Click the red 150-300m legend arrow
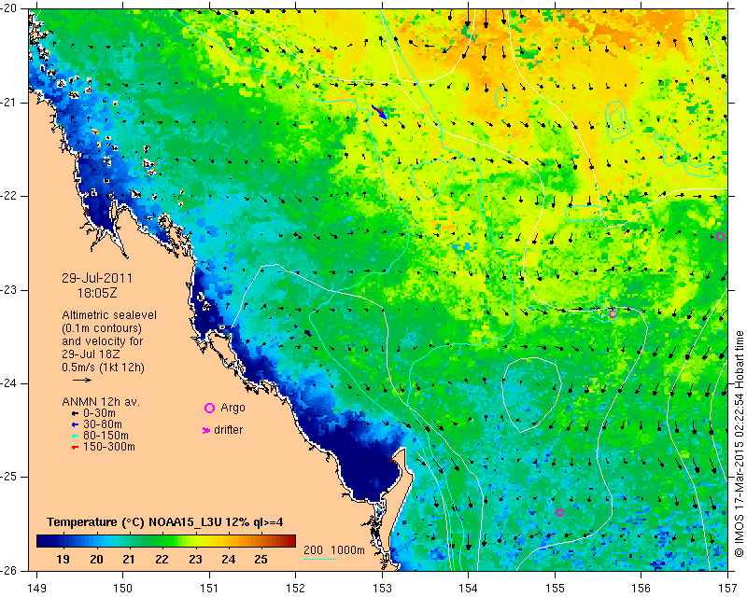The height and width of the screenshot is (597, 747). click(75, 448)
